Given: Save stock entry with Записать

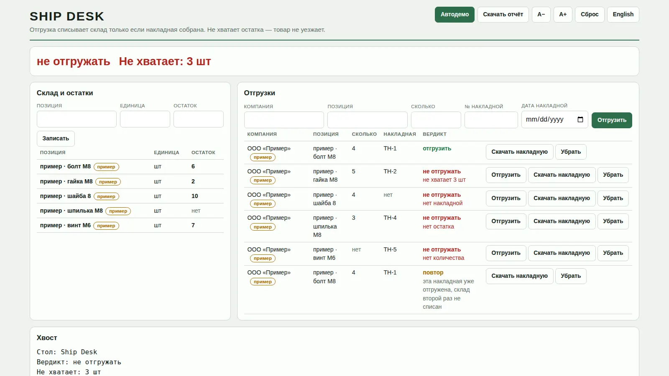Looking at the screenshot, I should pyautogui.click(x=56, y=139).
